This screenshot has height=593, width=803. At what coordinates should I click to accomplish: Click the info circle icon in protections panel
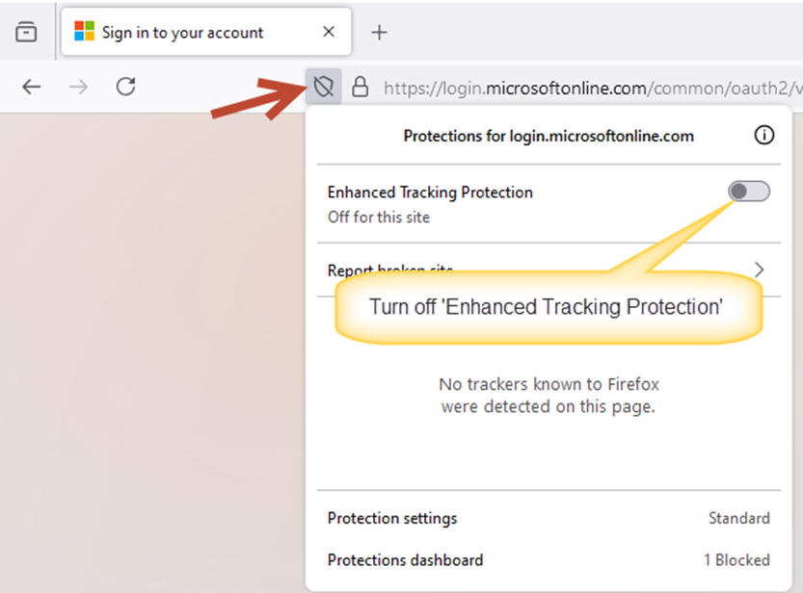(x=764, y=136)
